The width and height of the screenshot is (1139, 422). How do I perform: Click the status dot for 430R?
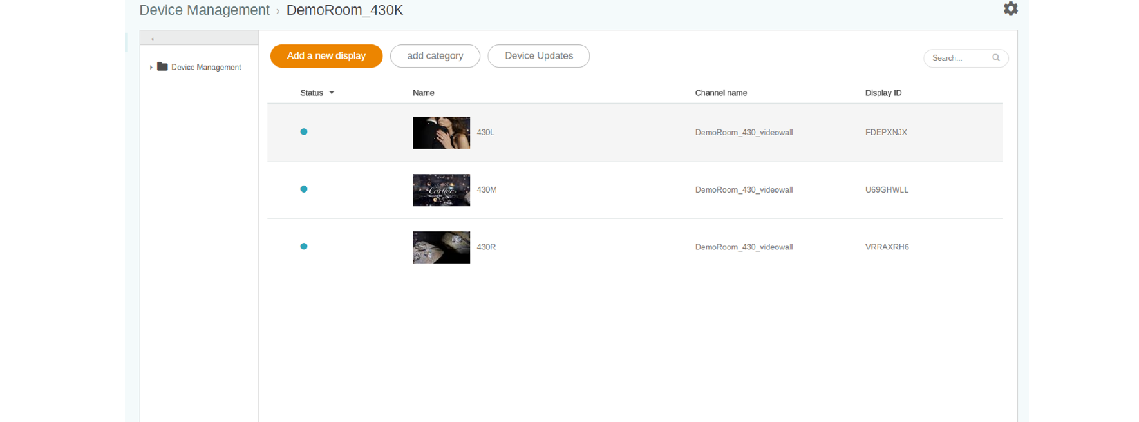click(x=304, y=247)
